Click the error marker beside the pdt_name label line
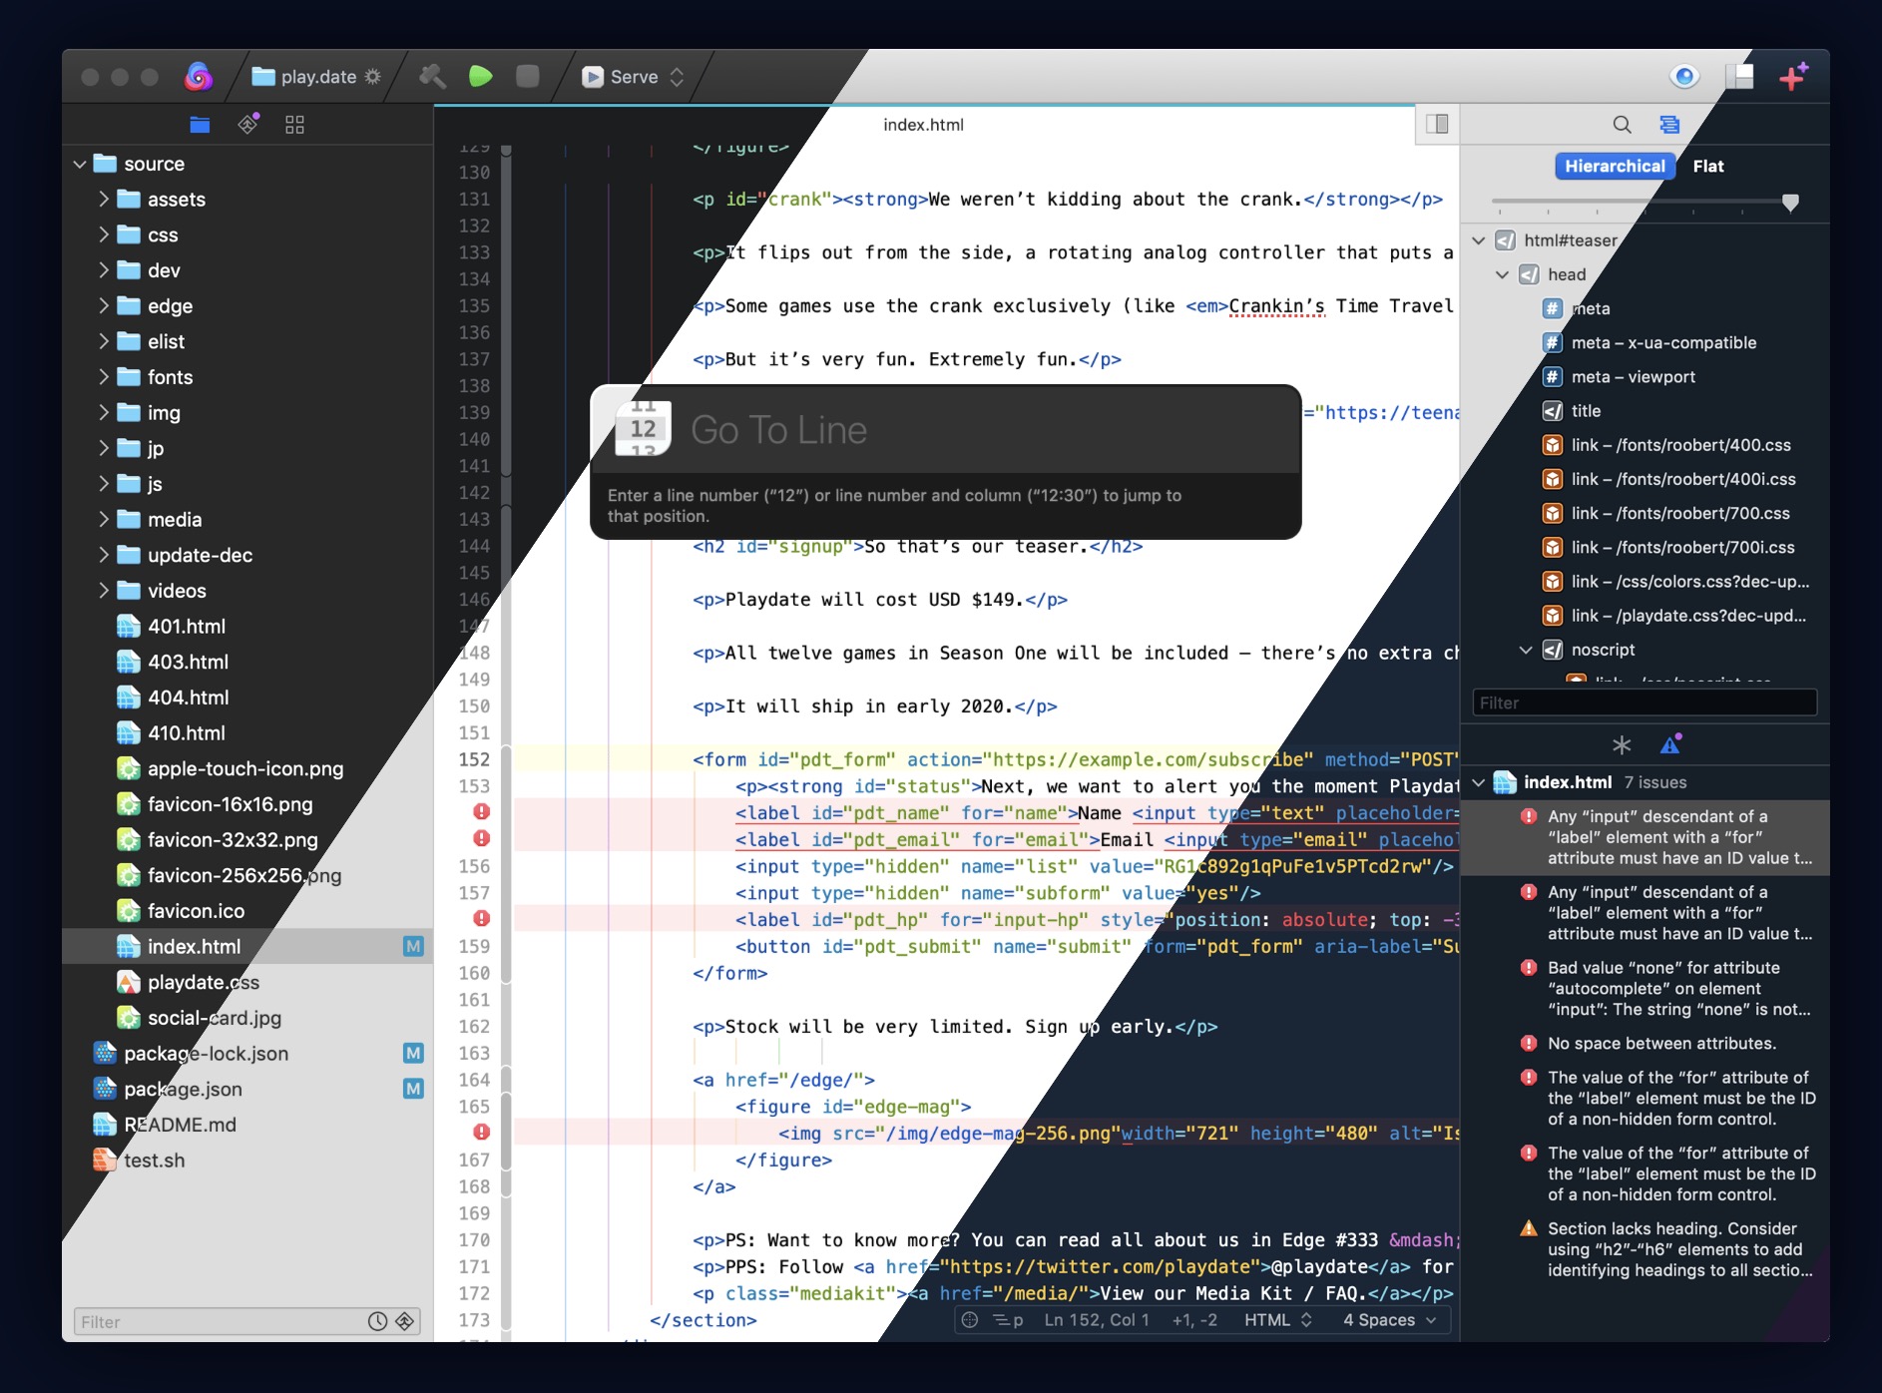Image resolution: width=1882 pixels, height=1393 pixels. 481,812
